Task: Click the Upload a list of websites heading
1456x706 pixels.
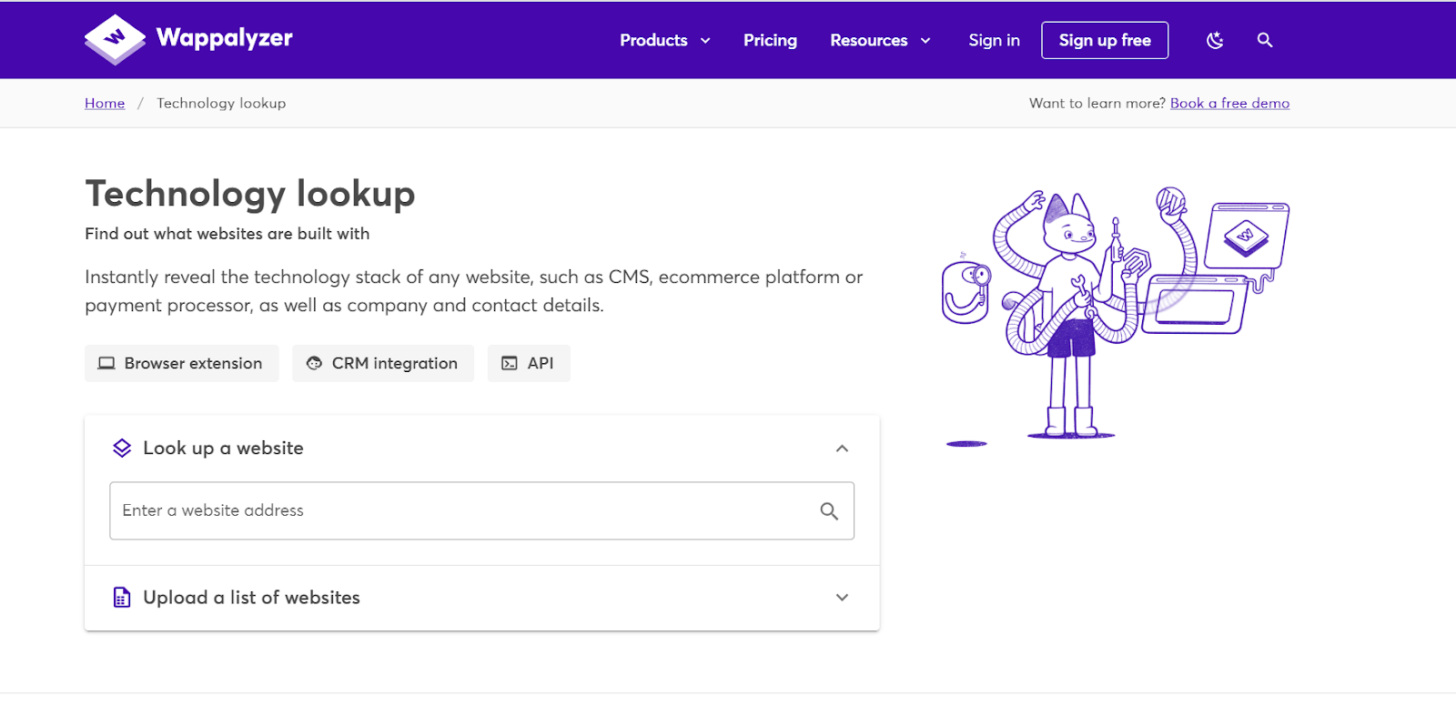Action: tap(251, 598)
